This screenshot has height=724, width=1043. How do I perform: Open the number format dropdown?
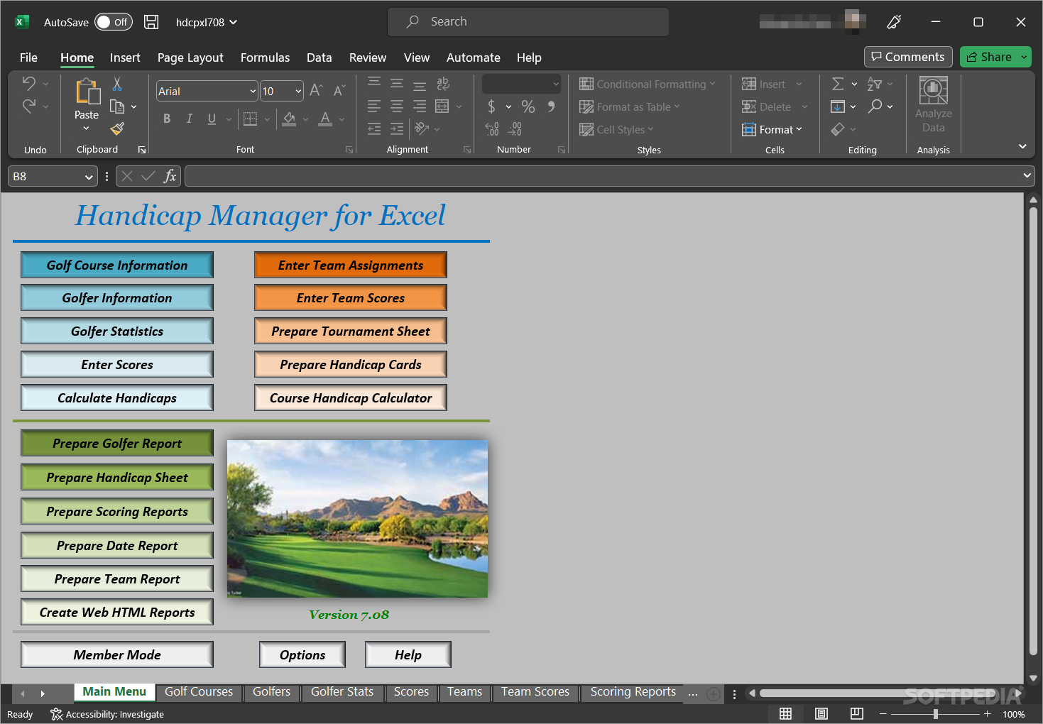(x=556, y=84)
